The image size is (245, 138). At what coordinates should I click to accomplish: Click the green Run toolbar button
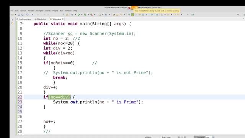78,15
